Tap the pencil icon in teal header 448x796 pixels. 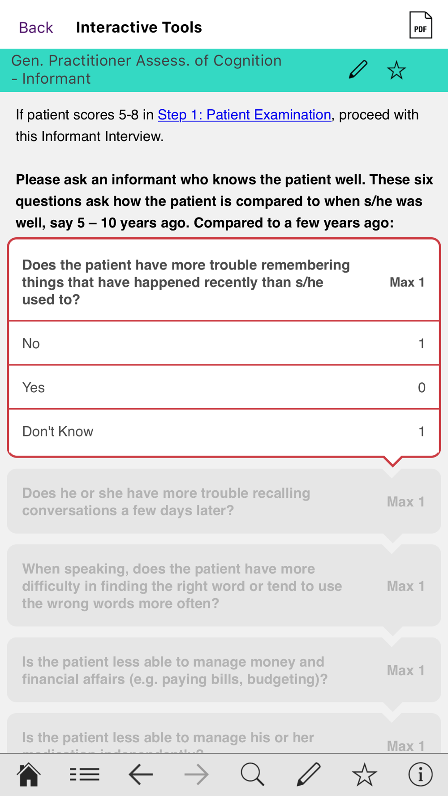(x=358, y=70)
